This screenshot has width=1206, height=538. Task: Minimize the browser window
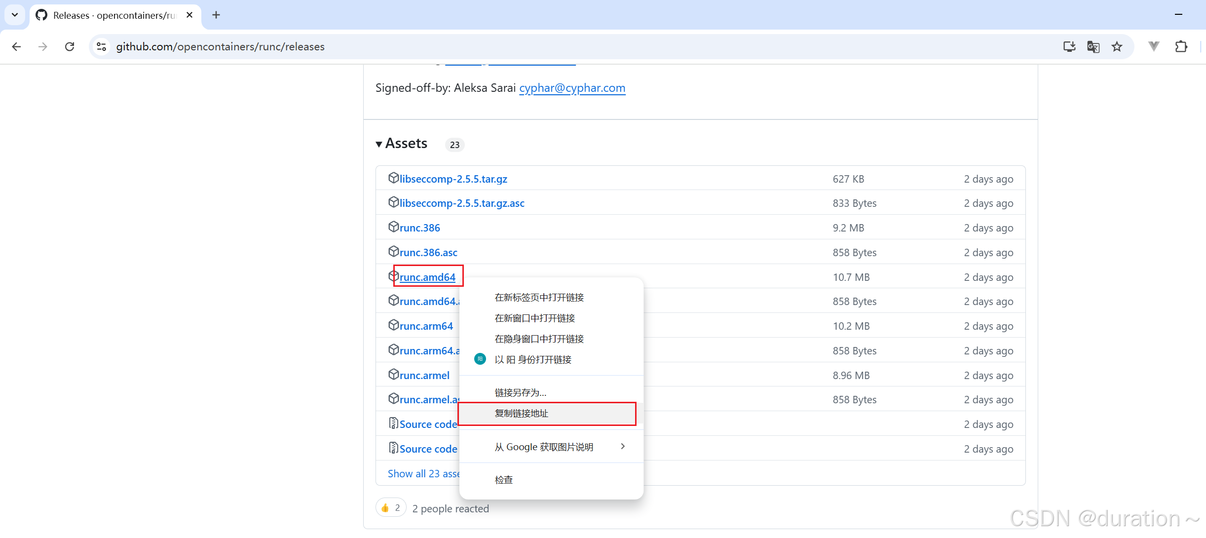click(x=1178, y=15)
